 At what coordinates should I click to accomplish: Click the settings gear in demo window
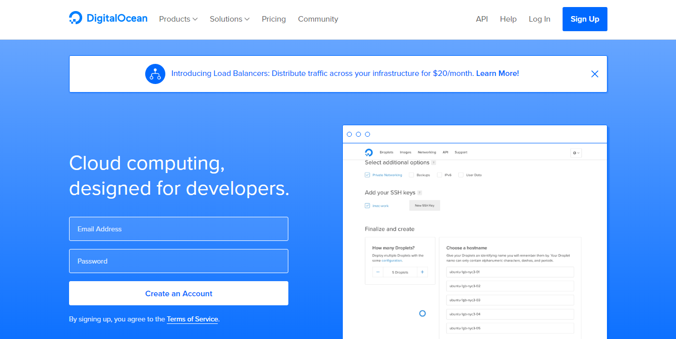point(576,152)
